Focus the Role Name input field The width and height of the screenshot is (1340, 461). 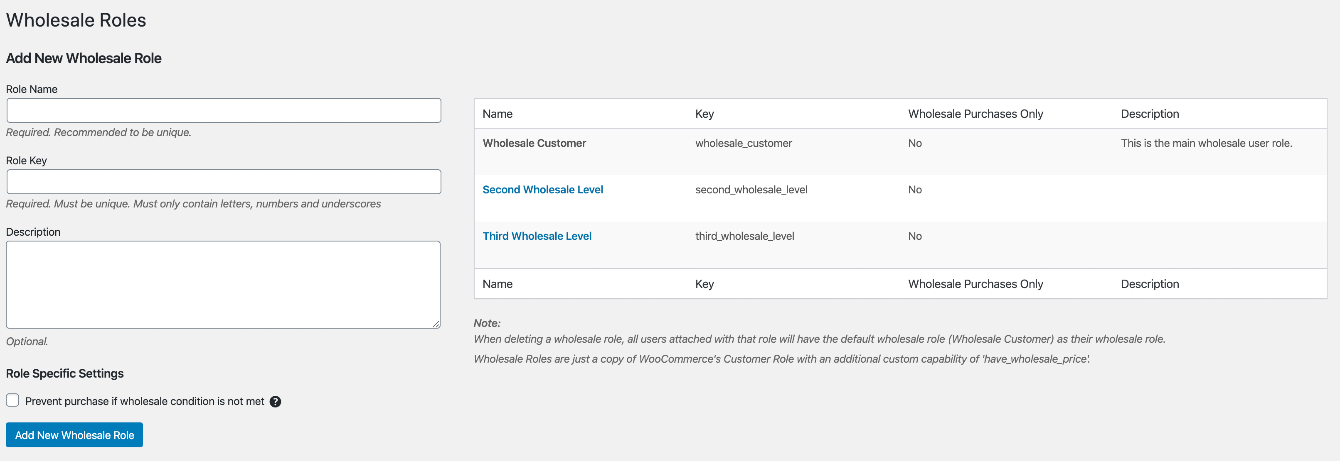click(224, 110)
